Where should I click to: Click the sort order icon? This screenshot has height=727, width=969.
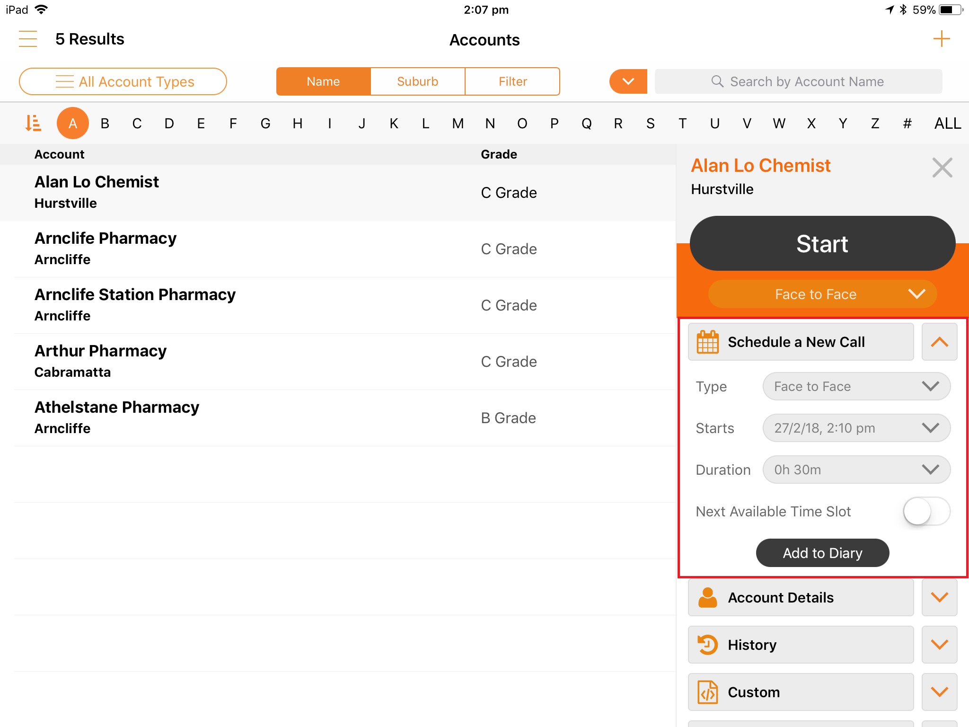33,123
